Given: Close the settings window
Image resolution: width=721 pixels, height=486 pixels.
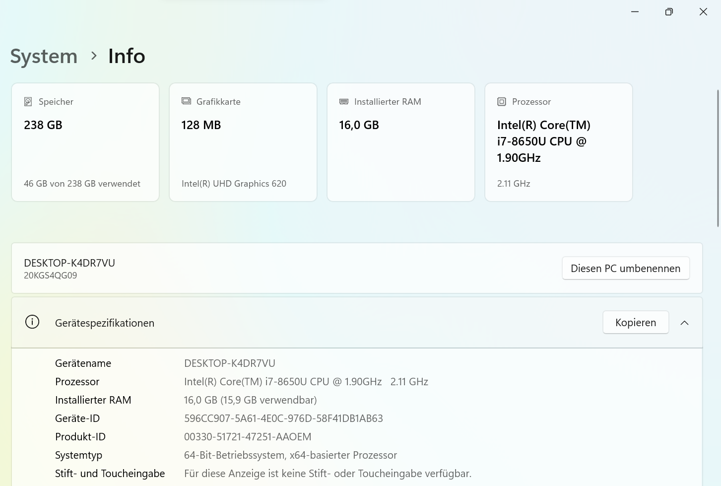Looking at the screenshot, I should [x=703, y=12].
